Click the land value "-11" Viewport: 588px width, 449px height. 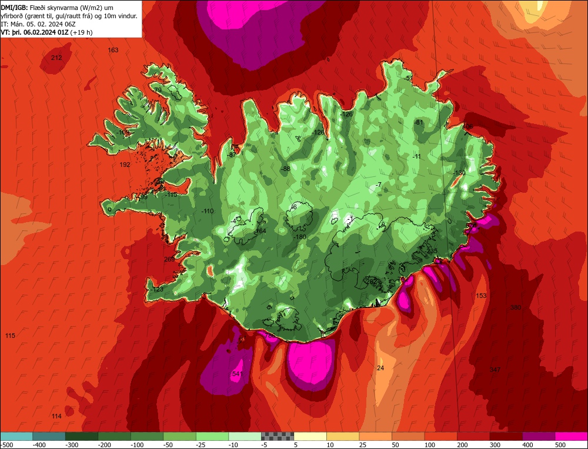coord(417,156)
